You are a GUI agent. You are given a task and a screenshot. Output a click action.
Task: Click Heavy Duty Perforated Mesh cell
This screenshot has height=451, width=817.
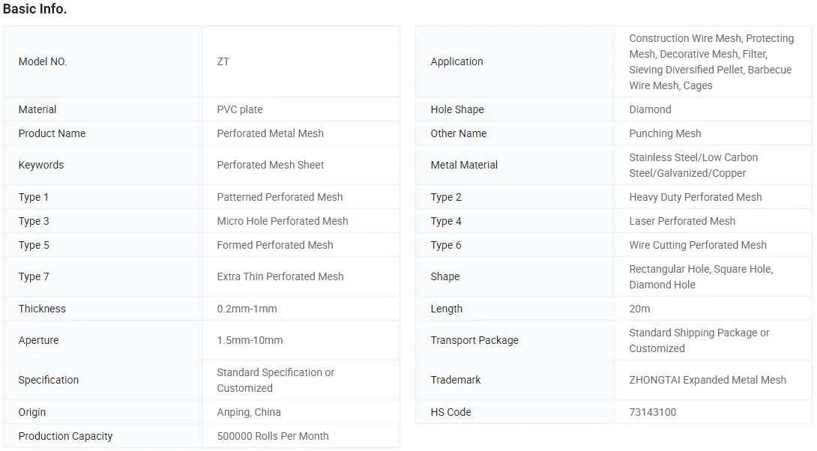coord(695,197)
